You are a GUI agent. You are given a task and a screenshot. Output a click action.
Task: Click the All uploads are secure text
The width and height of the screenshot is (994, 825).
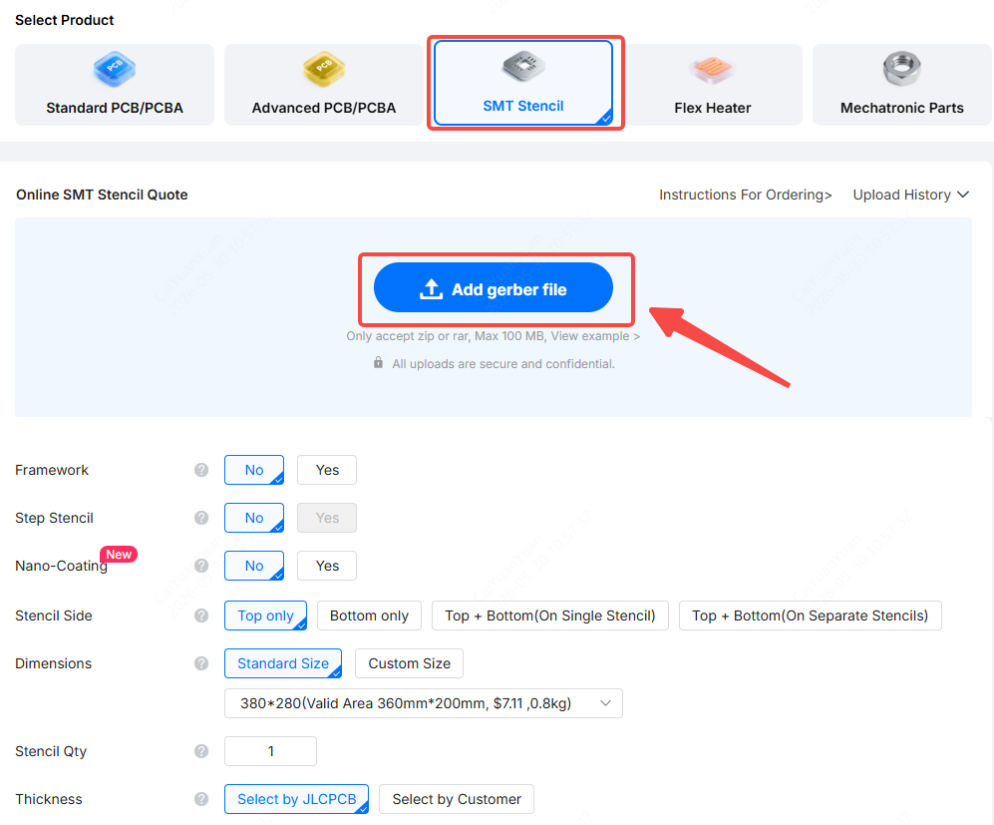502,364
